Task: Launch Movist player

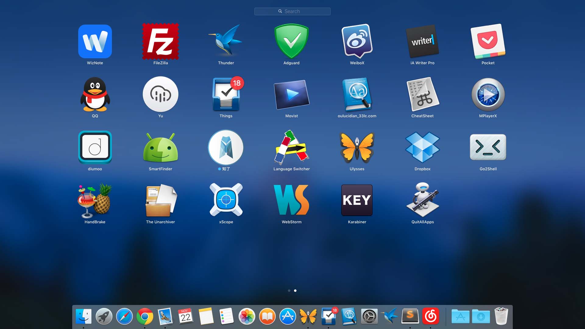Action: (292, 94)
